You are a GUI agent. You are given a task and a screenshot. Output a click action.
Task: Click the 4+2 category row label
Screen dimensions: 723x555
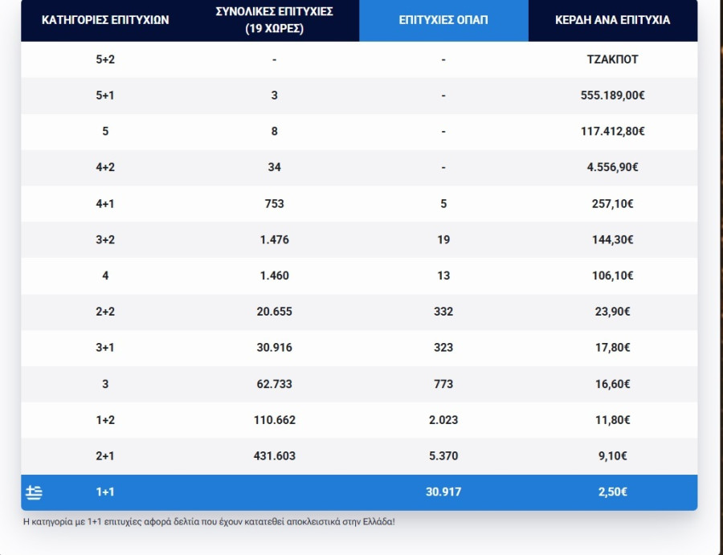tap(105, 167)
